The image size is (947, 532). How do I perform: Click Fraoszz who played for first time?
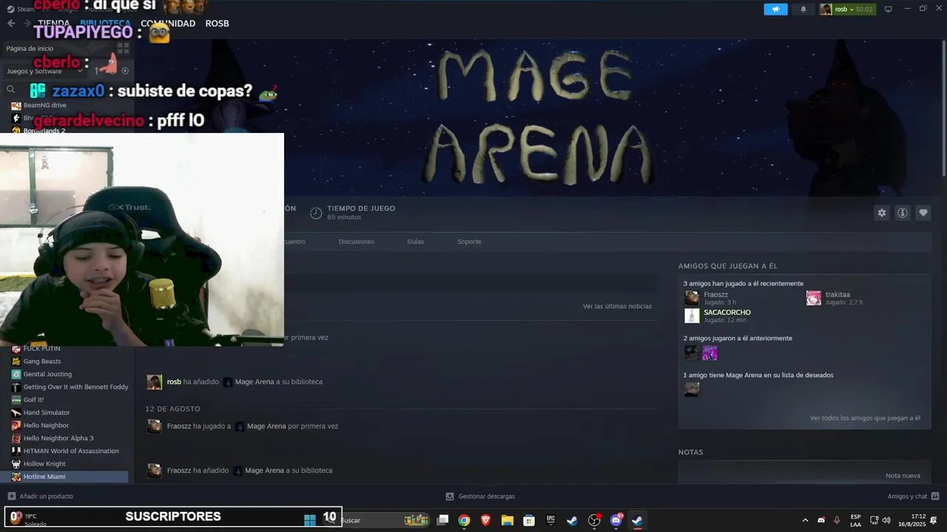pos(178,426)
